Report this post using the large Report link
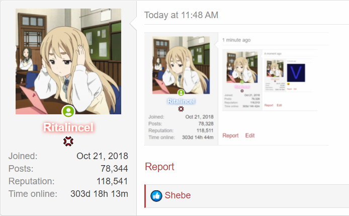 coord(159,167)
